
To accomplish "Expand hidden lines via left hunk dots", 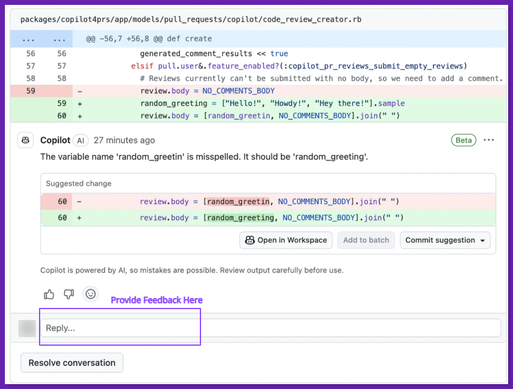I will 28,39.
